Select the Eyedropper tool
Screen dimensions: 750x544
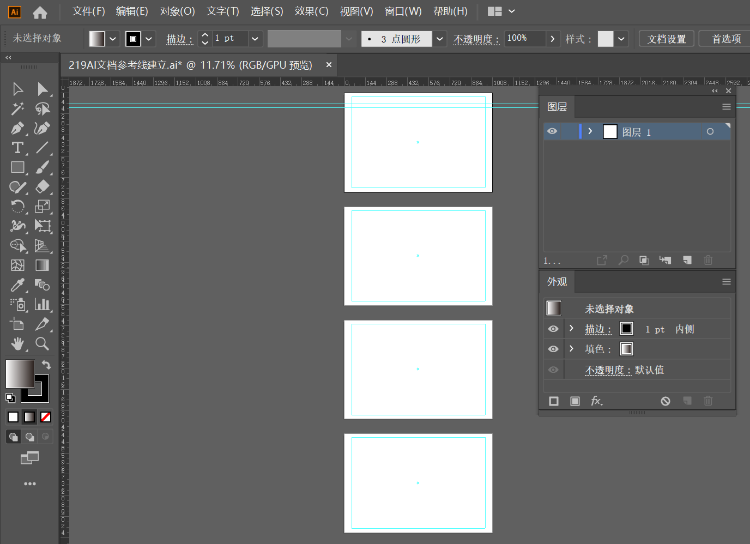tap(17, 285)
